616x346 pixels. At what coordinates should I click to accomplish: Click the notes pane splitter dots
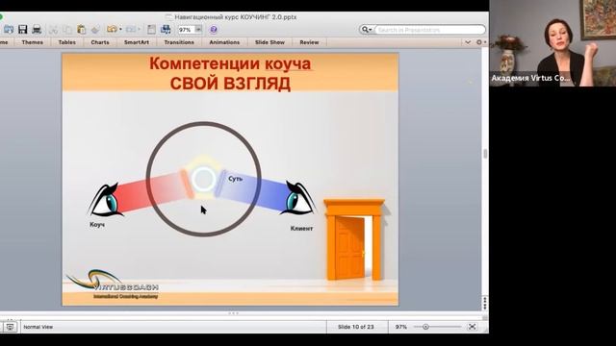click(x=233, y=313)
